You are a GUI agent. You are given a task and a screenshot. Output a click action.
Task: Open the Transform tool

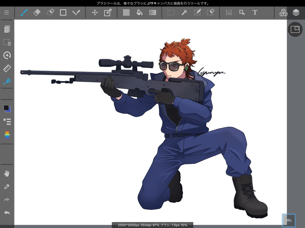click(108, 13)
